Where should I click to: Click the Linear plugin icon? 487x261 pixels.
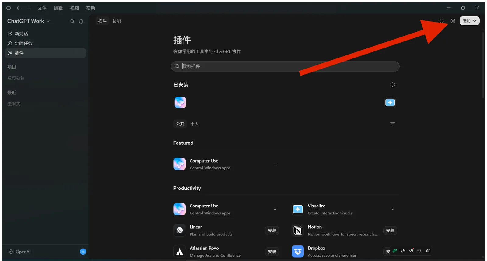click(180, 230)
